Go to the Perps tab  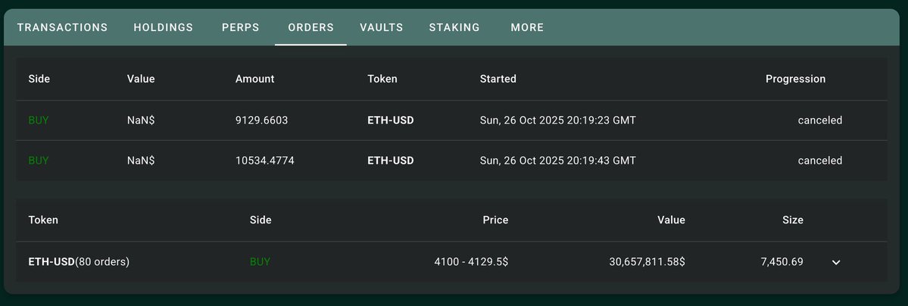click(241, 27)
